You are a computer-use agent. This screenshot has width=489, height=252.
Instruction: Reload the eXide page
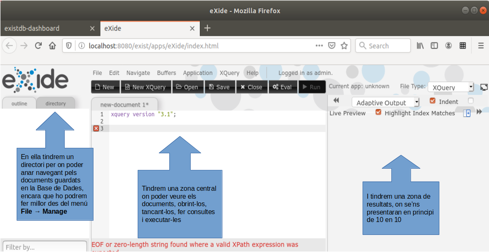(38, 46)
